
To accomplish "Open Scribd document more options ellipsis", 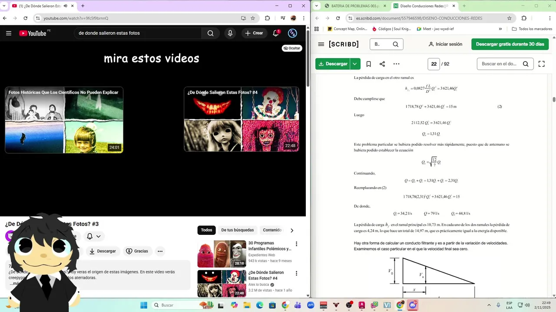I will click(396, 64).
